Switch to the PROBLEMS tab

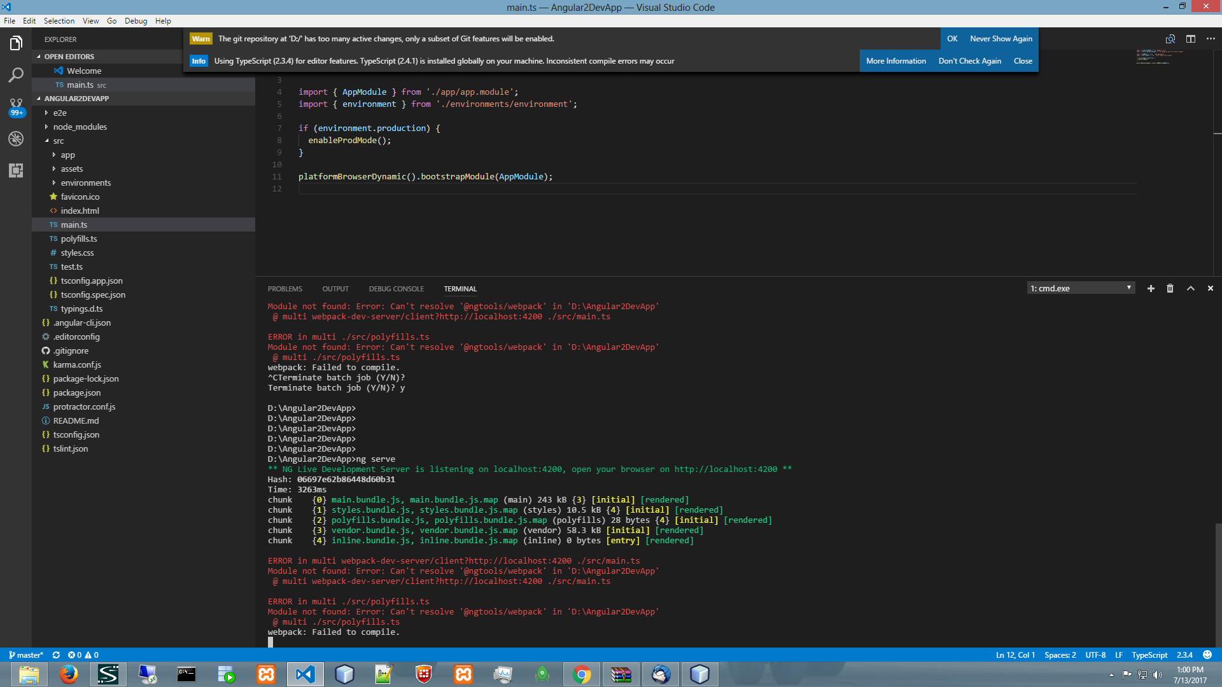point(284,289)
